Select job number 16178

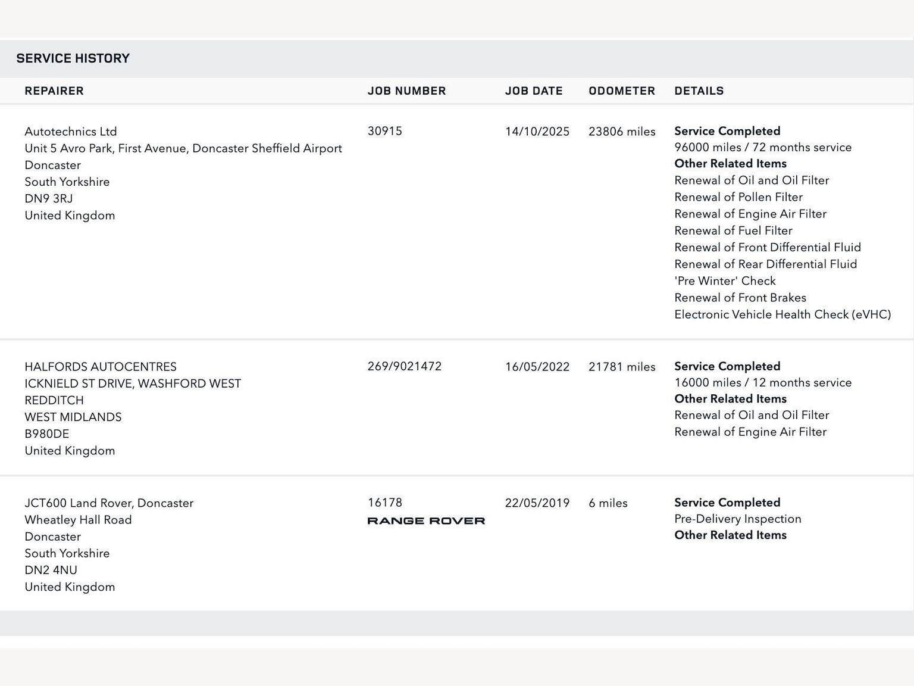384,503
